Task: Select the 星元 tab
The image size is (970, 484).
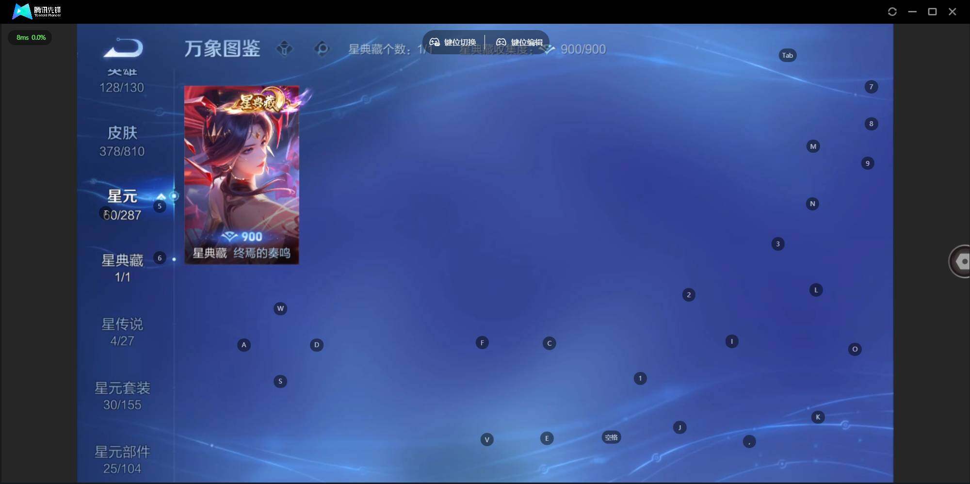Action: (x=122, y=205)
